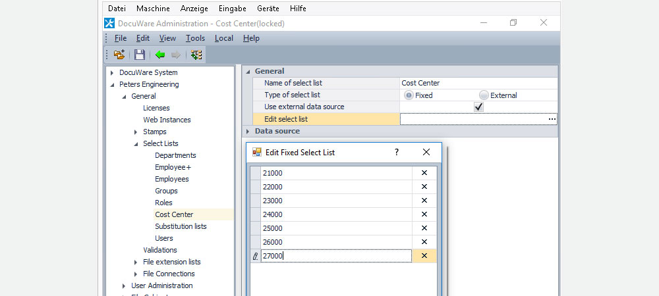The height and width of the screenshot is (296, 659).
Task: Expand the File extension lists node
Action: [136, 262]
